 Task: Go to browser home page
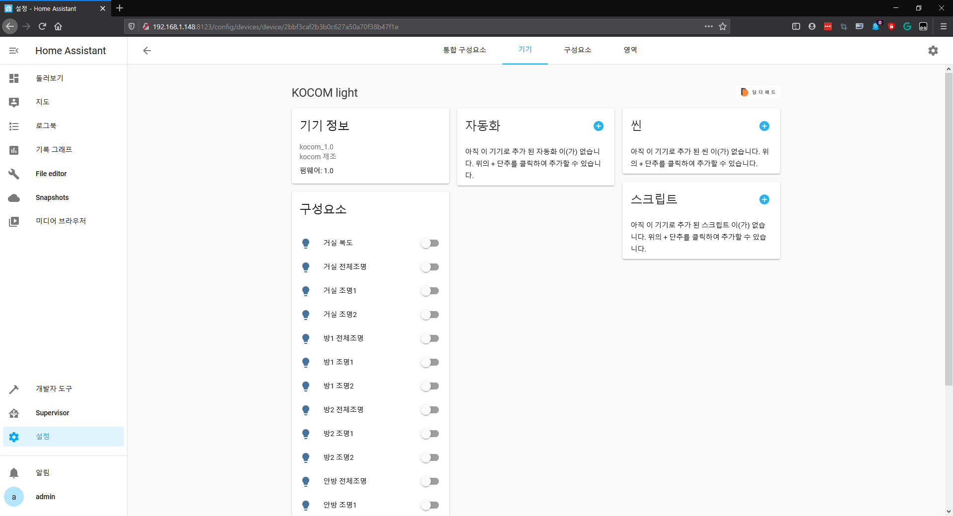click(58, 26)
